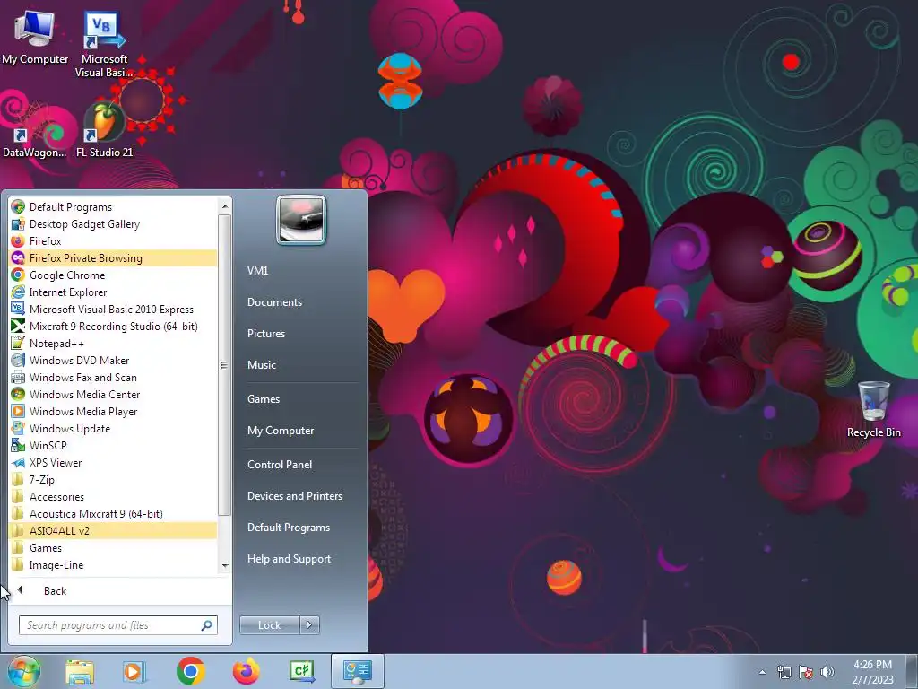Open Notepad++ from the list

pos(114,344)
